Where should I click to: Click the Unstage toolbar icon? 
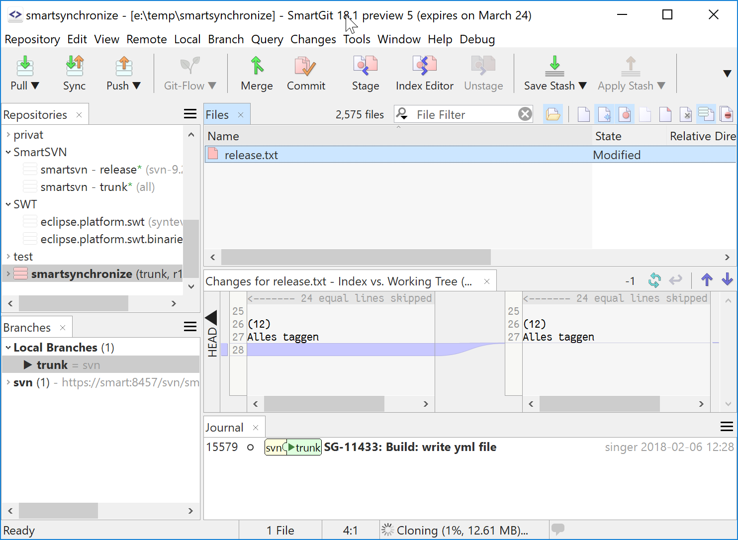483,66
